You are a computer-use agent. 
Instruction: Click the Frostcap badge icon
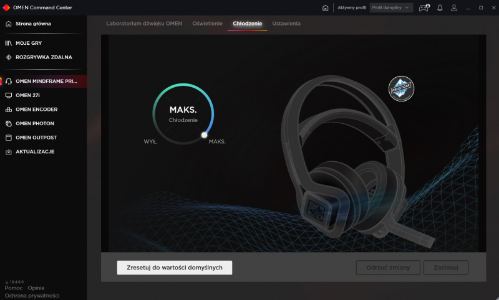pos(401,88)
